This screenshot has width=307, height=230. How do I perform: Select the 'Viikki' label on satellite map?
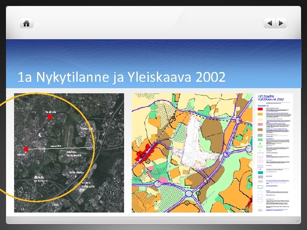tap(55, 204)
